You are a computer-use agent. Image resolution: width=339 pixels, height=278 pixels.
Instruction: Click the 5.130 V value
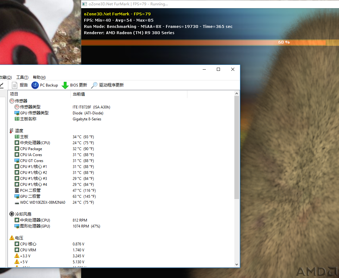[x=78, y=262]
